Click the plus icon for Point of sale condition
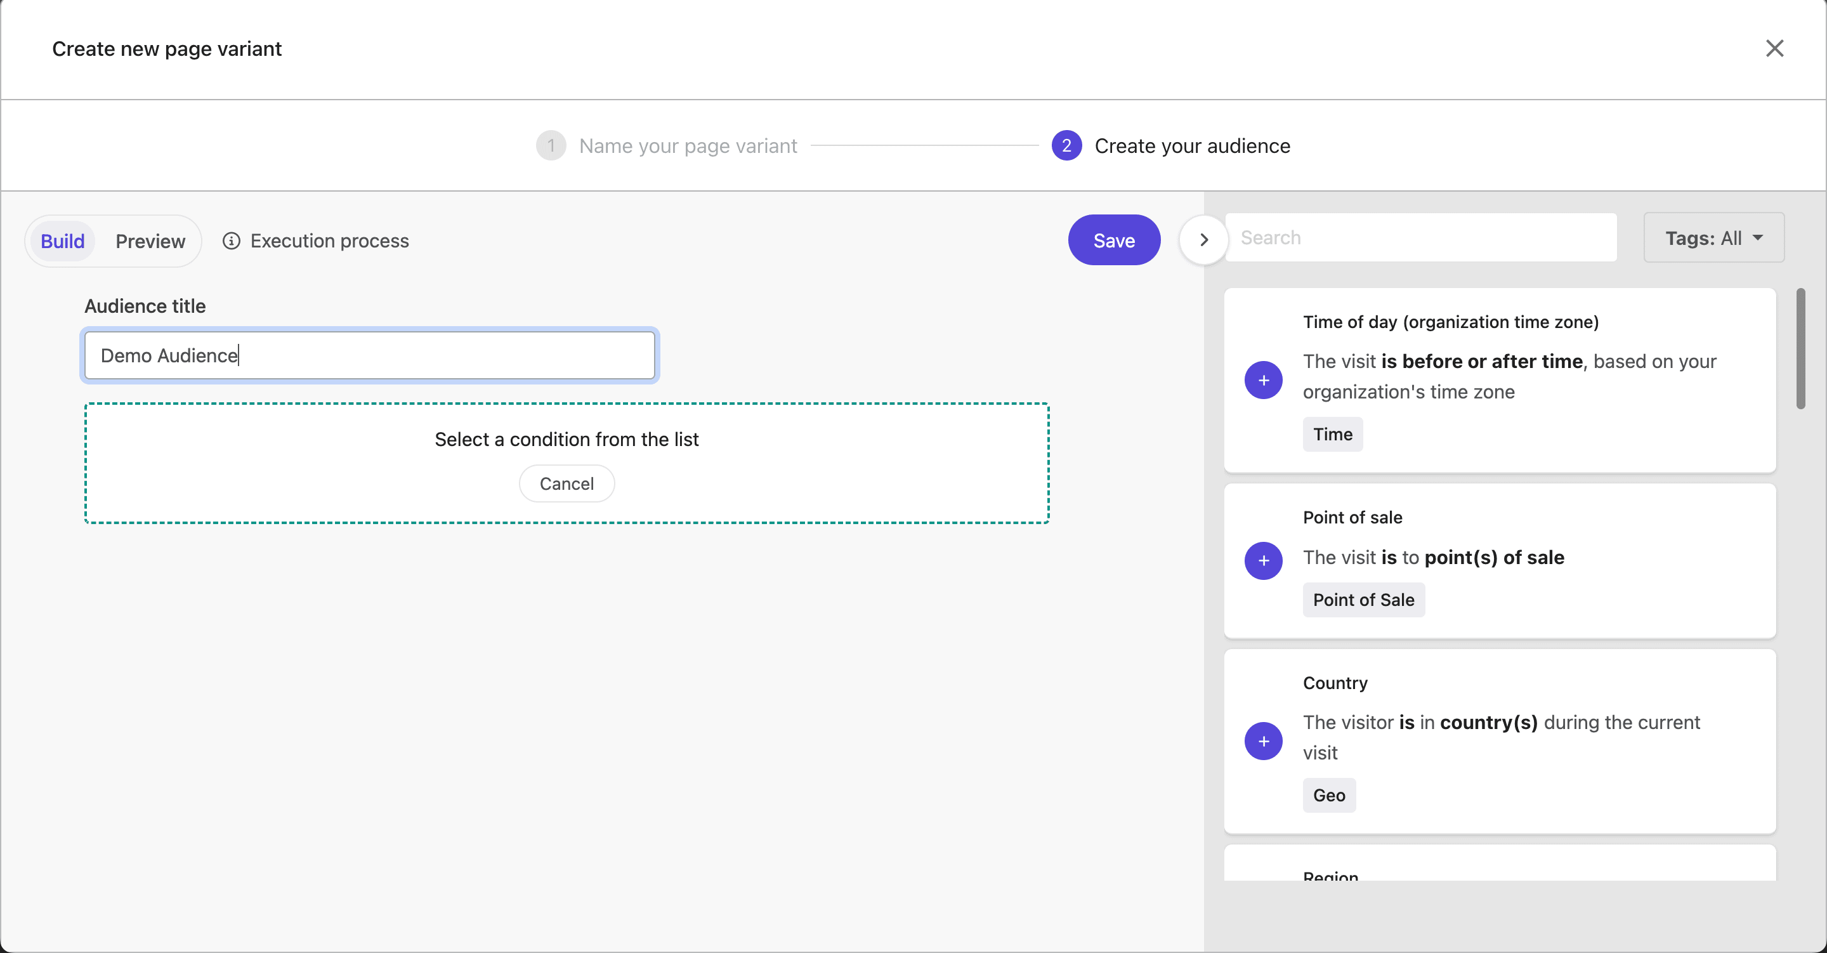 click(1264, 560)
